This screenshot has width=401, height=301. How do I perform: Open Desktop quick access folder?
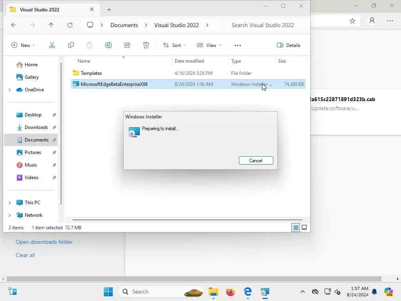click(33, 115)
